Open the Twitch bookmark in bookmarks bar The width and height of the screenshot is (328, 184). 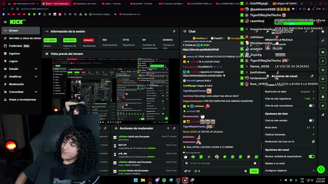click(x=39, y=14)
